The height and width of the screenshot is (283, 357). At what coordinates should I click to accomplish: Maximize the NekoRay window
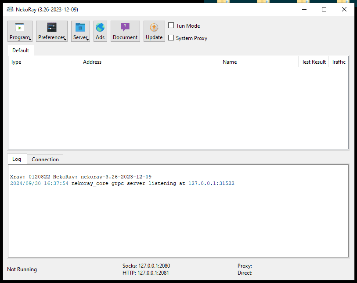click(324, 9)
